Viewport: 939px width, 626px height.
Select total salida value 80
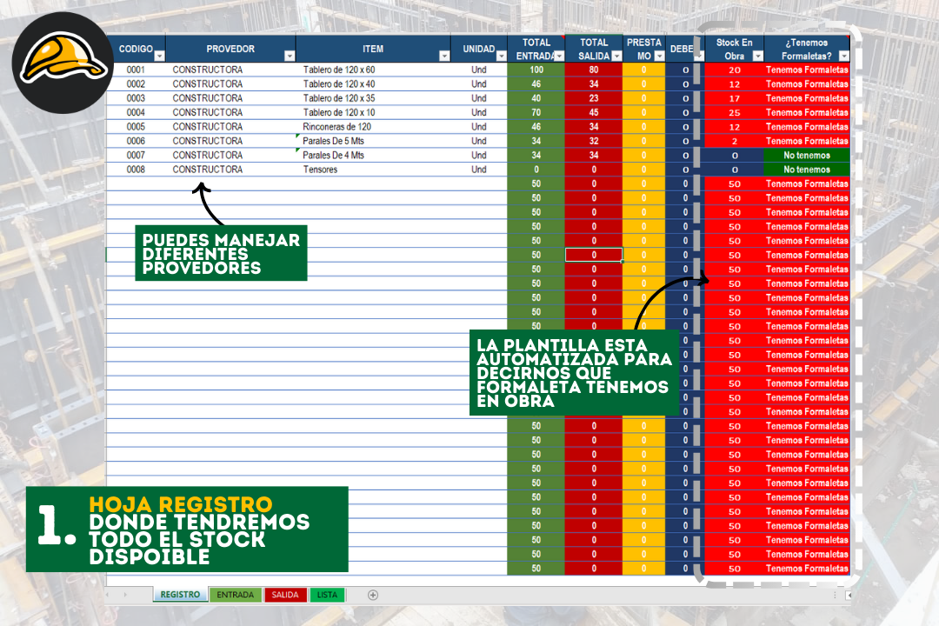click(x=594, y=70)
